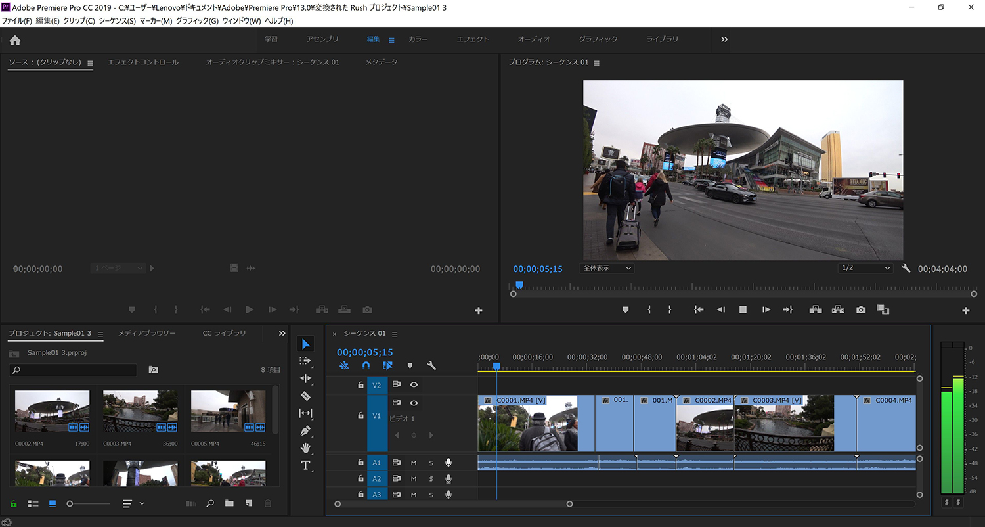
Task: Select the C0003.MP4 thumbnail in Project panel
Action: [140, 411]
